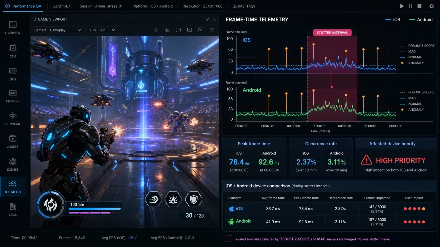Click the player health bar 100/100
440x247 pixels.
click(95, 209)
